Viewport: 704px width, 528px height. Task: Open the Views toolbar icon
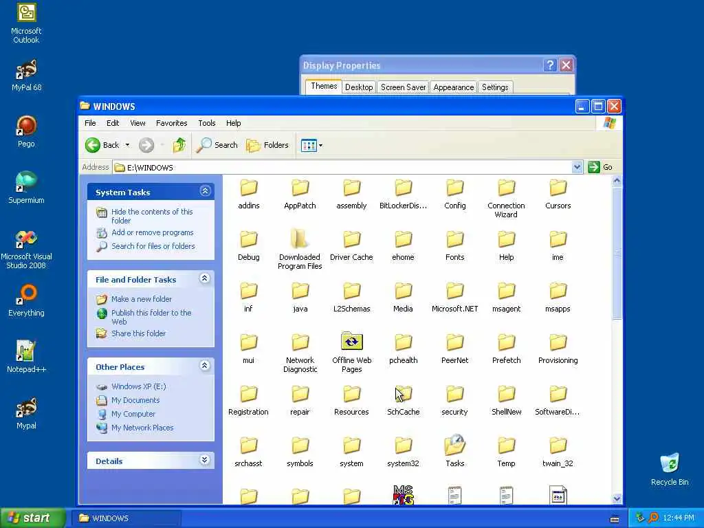coord(309,146)
